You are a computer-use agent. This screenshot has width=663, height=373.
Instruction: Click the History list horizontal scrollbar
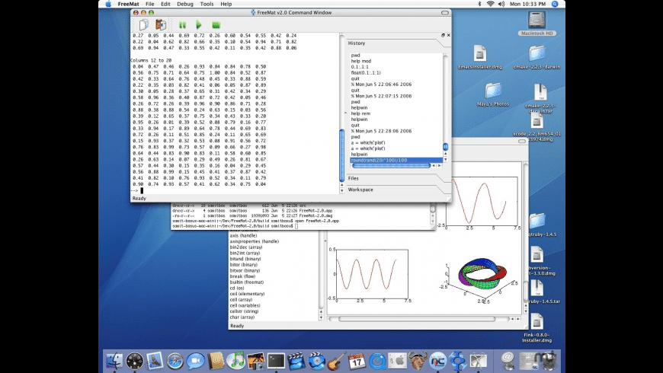tap(392, 167)
